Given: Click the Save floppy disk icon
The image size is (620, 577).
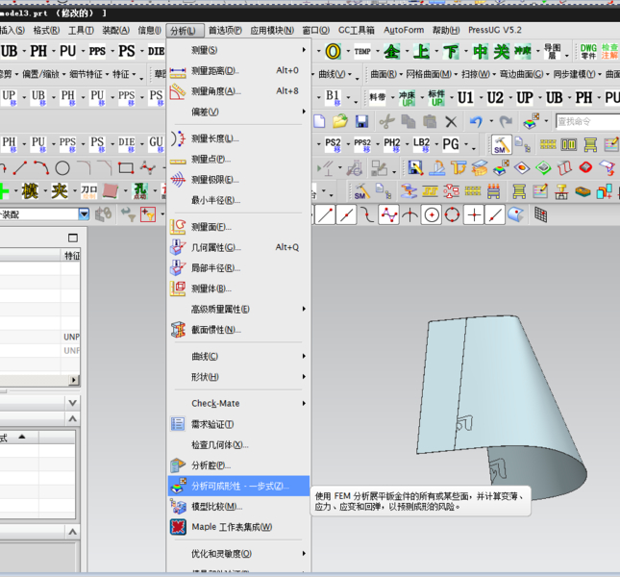Looking at the screenshot, I should [361, 121].
